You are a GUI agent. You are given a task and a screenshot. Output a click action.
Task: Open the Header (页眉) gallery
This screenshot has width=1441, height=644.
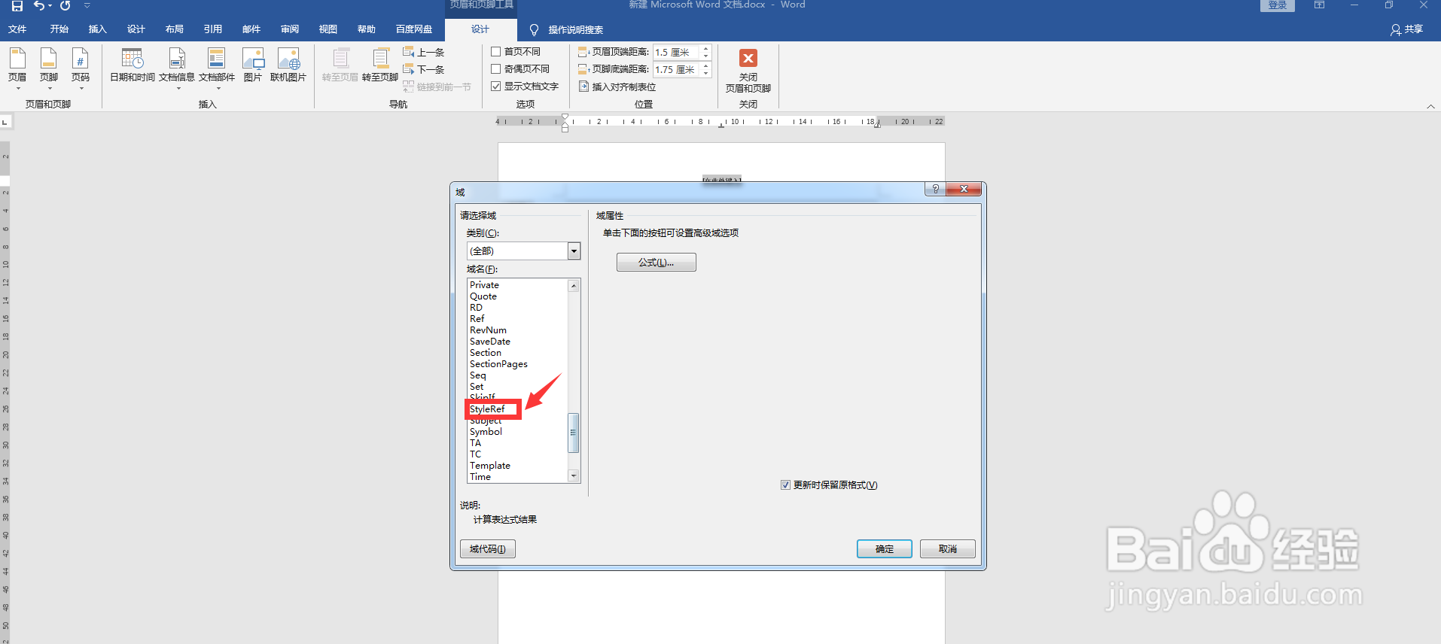click(17, 69)
